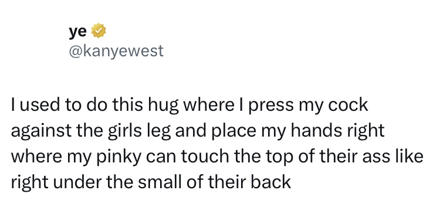
Task: Click the word "where" starting the third line
Action: pyautogui.click(x=36, y=156)
